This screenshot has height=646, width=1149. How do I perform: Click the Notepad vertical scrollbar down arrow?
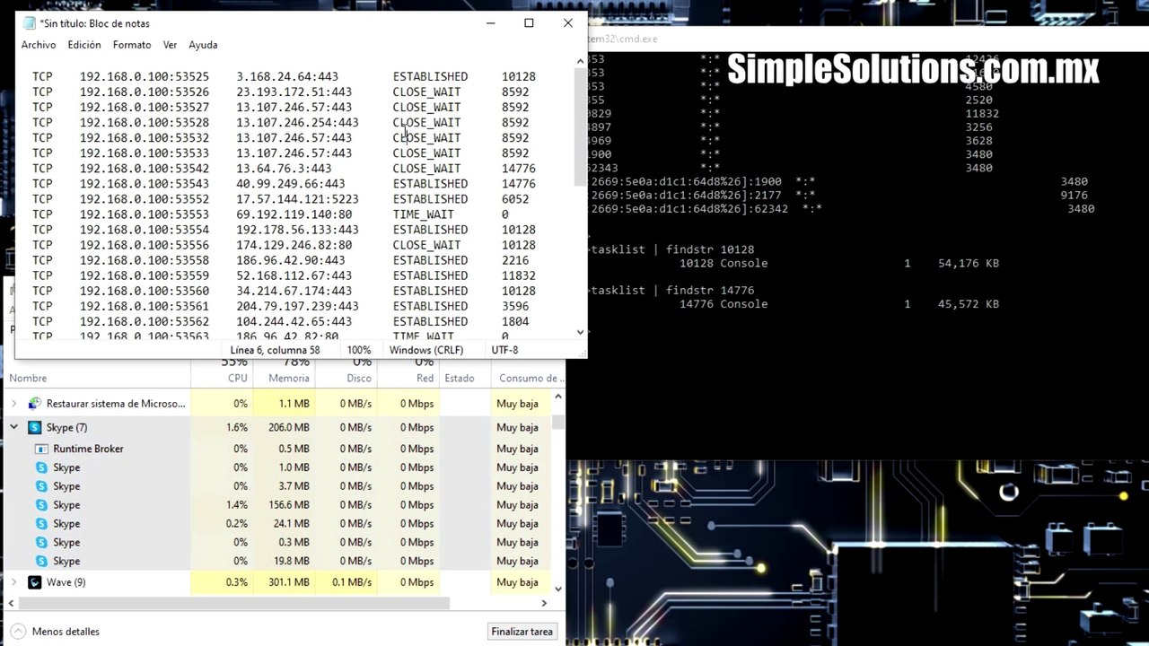[580, 332]
